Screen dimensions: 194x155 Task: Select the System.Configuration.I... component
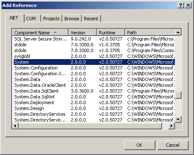tap(94, 74)
